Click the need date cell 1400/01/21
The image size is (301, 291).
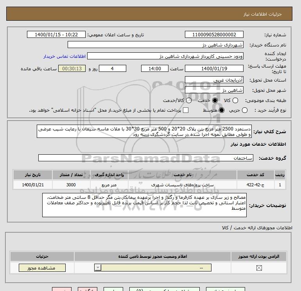33,185
